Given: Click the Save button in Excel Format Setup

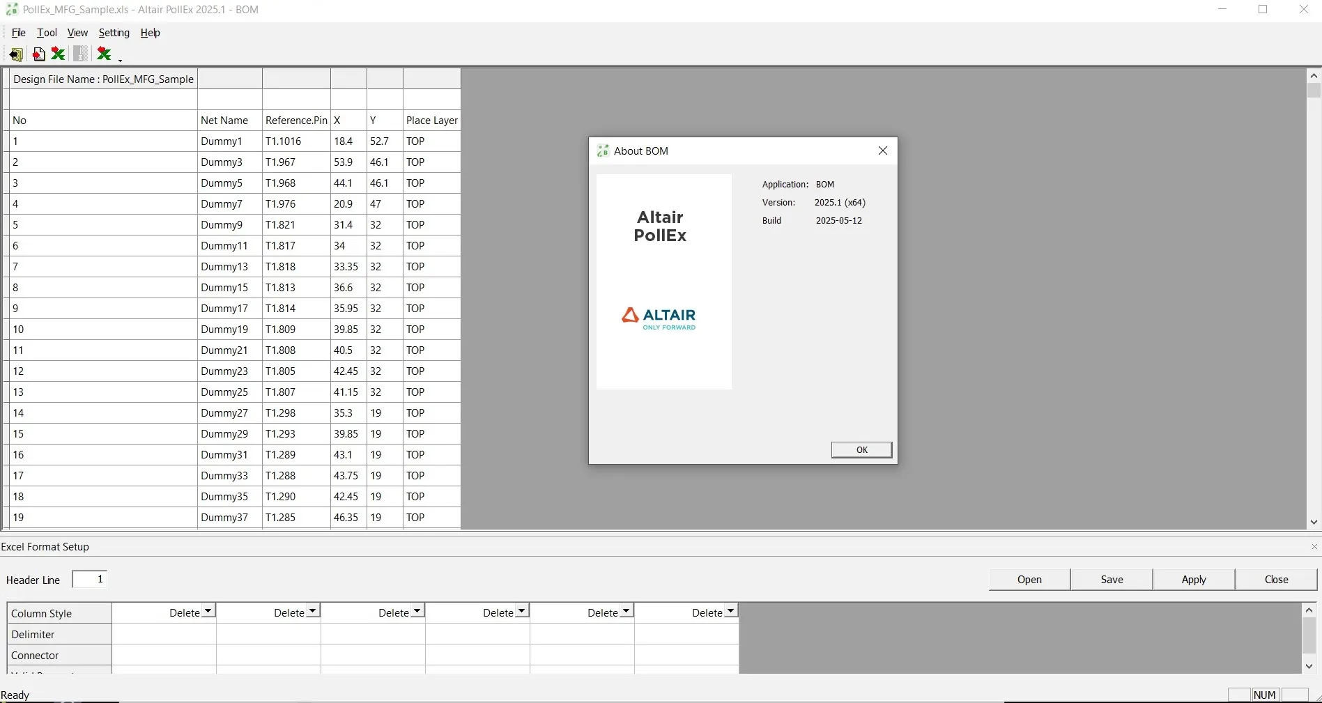Looking at the screenshot, I should pos(1112,580).
